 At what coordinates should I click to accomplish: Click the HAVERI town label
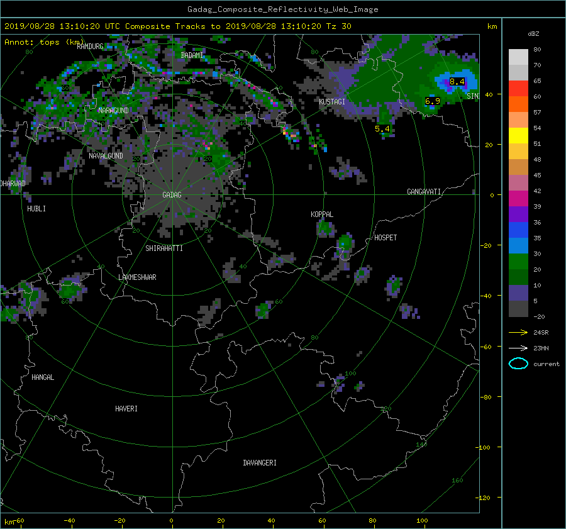(126, 409)
